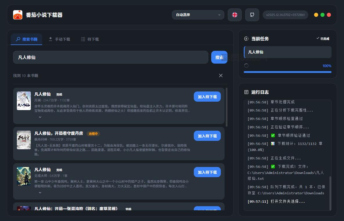This screenshot has height=221, width=344.
Task: Add 开局看守废丹房 to download queue
Action: (x=207, y=136)
